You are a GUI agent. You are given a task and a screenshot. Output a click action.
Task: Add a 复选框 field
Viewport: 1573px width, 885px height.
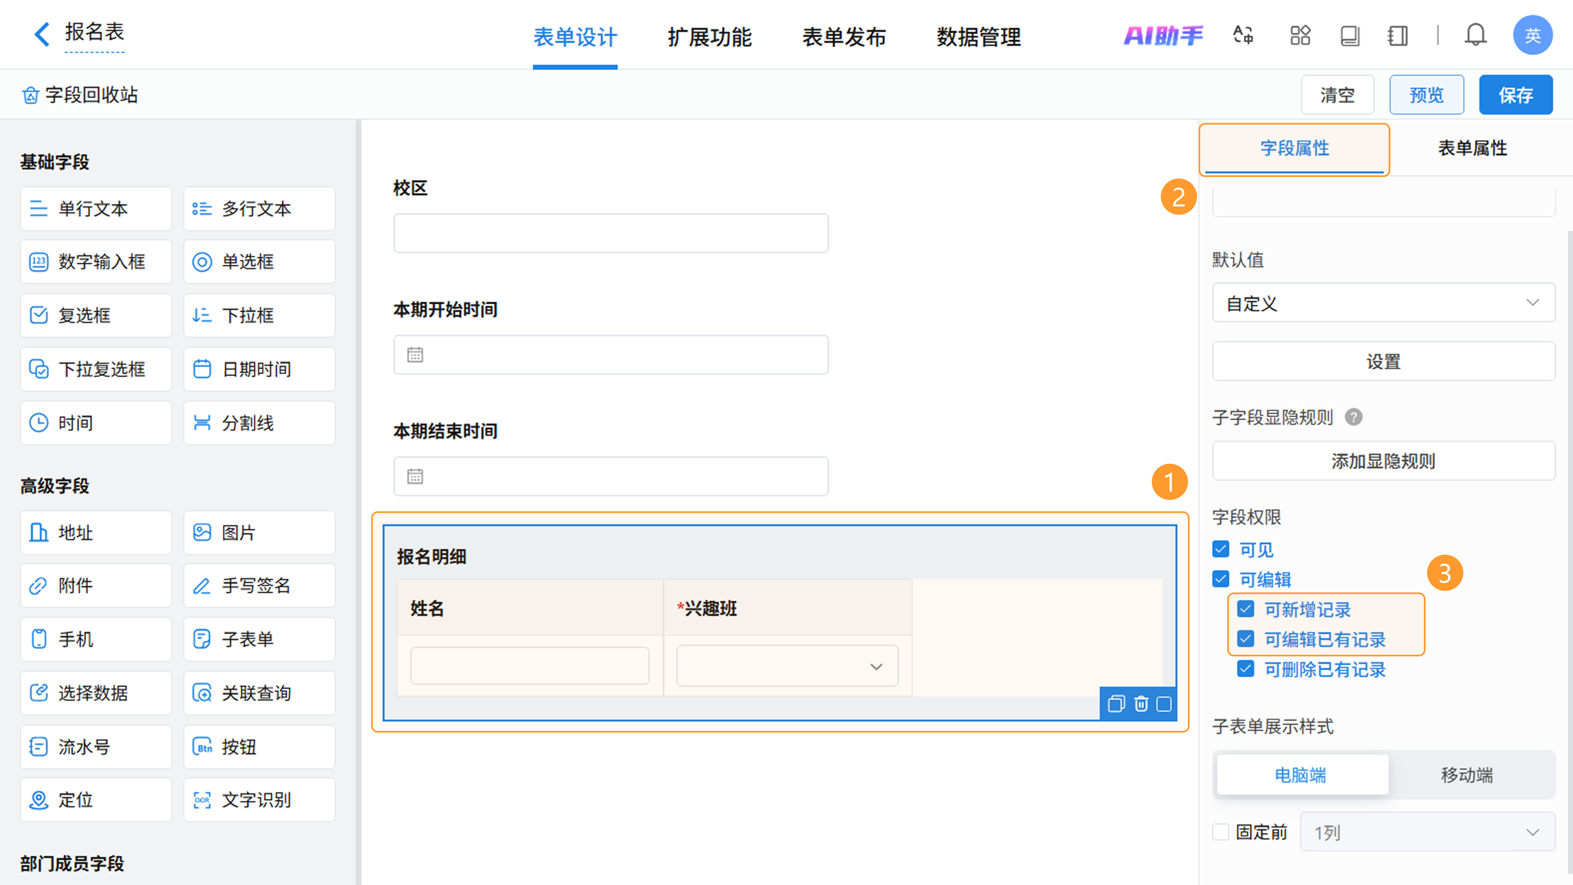(96, 316)
